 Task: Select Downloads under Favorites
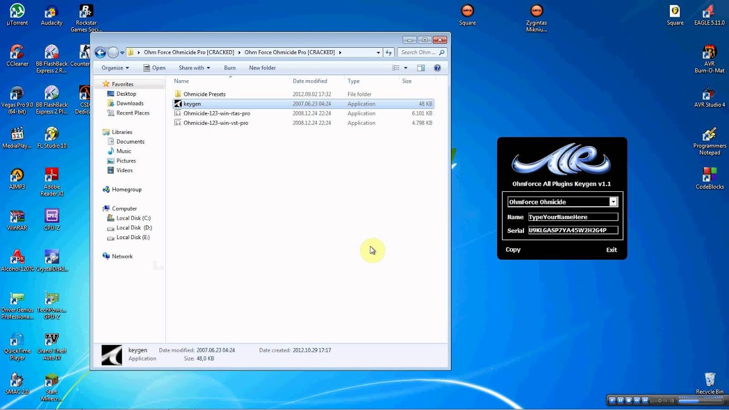[130, 103]
